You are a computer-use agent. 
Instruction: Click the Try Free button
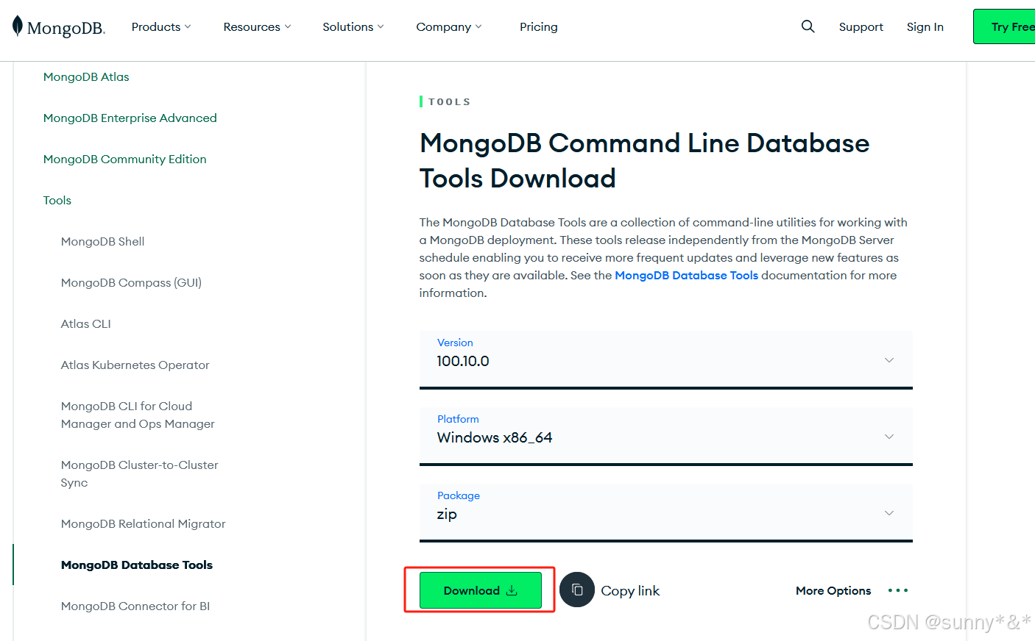[1004, 26]
